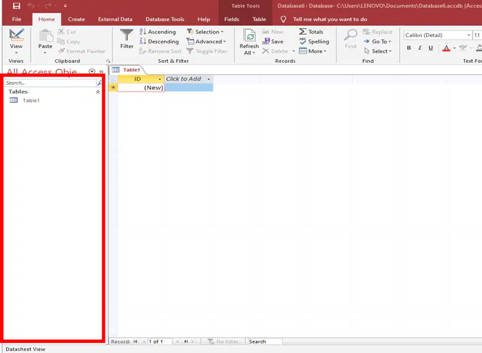This screenshot has height=353, width=482.
Task: Toggle Bold formatting
Action: [x=409, y=48]
